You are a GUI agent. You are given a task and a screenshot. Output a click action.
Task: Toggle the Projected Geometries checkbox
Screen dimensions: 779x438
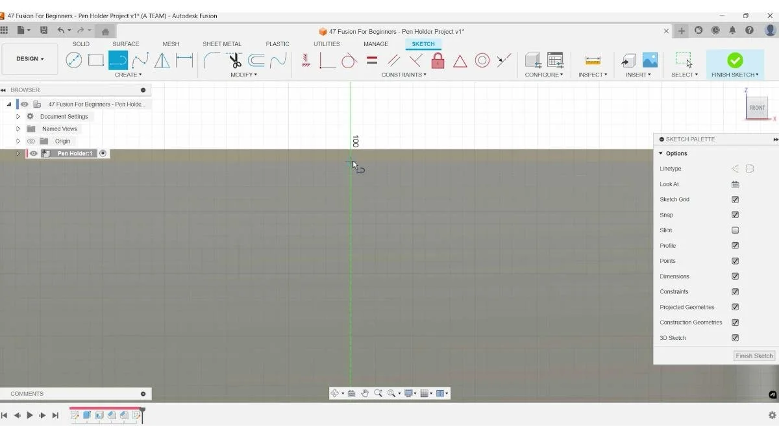pyautogui.click(x=736, y=307)
